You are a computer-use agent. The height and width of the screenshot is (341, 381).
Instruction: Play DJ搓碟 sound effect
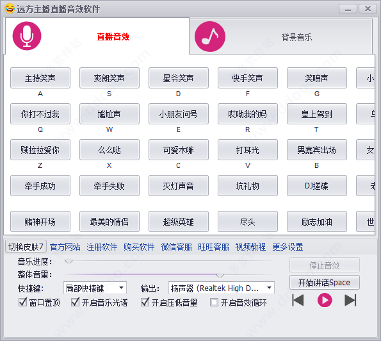(x=317, y=186)
